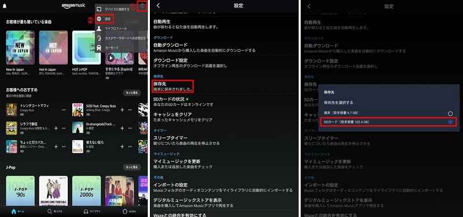This screenshot has width=463, height=217.
Task: Tap the car icon beside カーモード
Action: (99, 48)
